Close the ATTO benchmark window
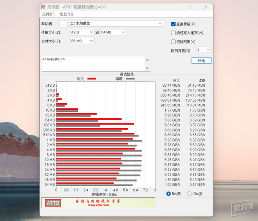The image size is (258, 221). pos(206,7)
